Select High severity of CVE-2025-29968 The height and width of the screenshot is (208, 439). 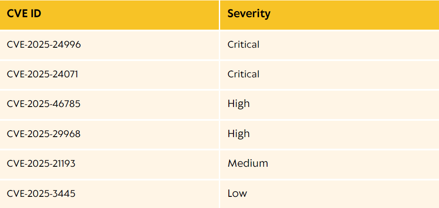[x=239, y=134]
